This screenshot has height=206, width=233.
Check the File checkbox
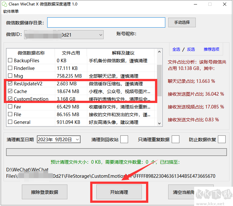[10, 114]
